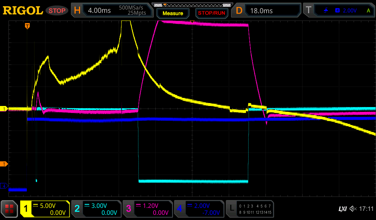This screenshot has width=376, height=220.
Task: Click the RIGOL logo
Action: click(x=23, y=11)
